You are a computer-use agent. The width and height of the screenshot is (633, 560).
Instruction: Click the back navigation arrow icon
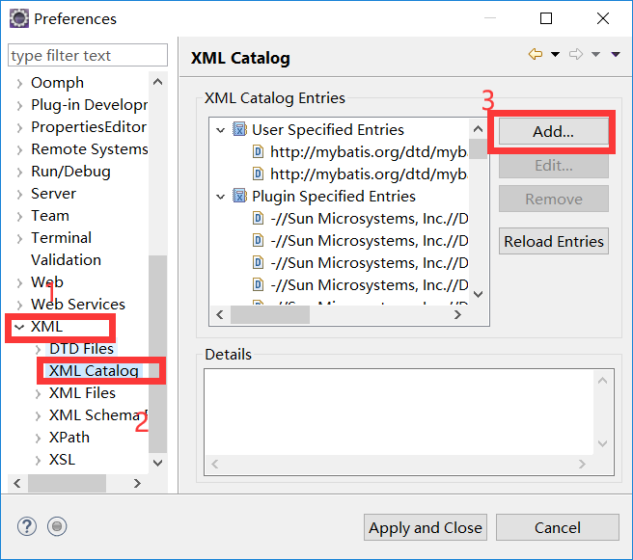click(536, 55)
